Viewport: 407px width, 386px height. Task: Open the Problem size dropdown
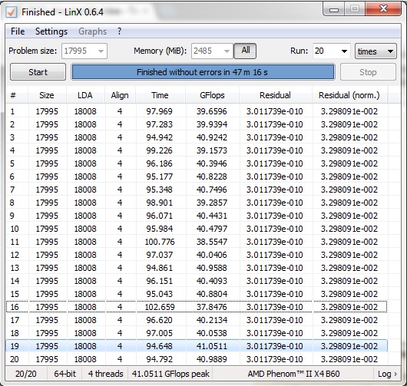point(84,51)
